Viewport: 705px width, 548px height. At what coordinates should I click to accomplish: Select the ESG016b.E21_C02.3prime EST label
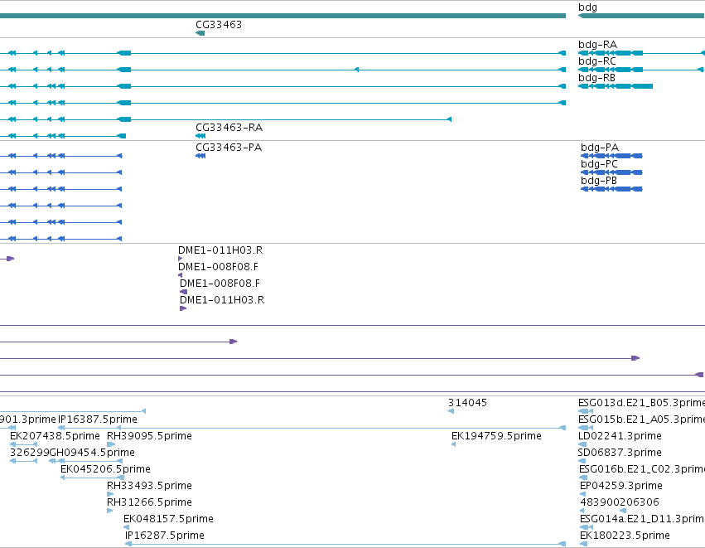tap(643, 469)
